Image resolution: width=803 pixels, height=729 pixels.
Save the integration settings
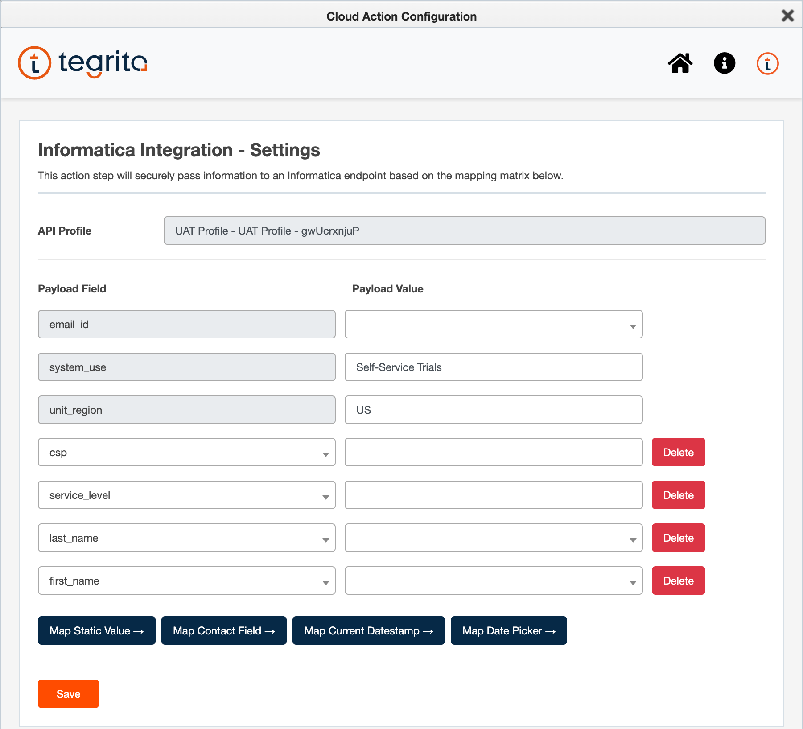[68, 694]
